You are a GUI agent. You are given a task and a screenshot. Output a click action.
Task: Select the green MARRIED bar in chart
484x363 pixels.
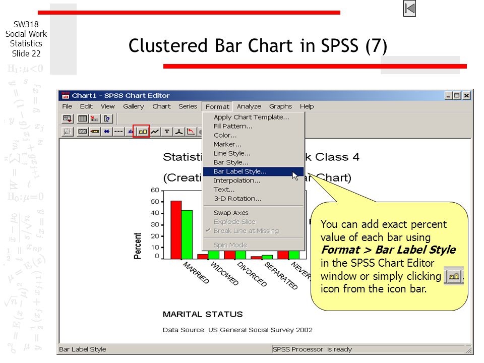coord(187,234)
